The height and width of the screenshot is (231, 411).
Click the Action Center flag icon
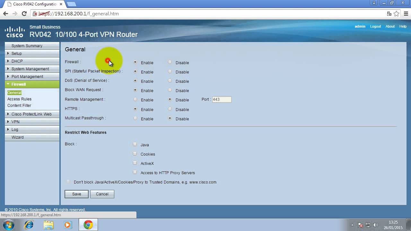click(x=360, y=225)
